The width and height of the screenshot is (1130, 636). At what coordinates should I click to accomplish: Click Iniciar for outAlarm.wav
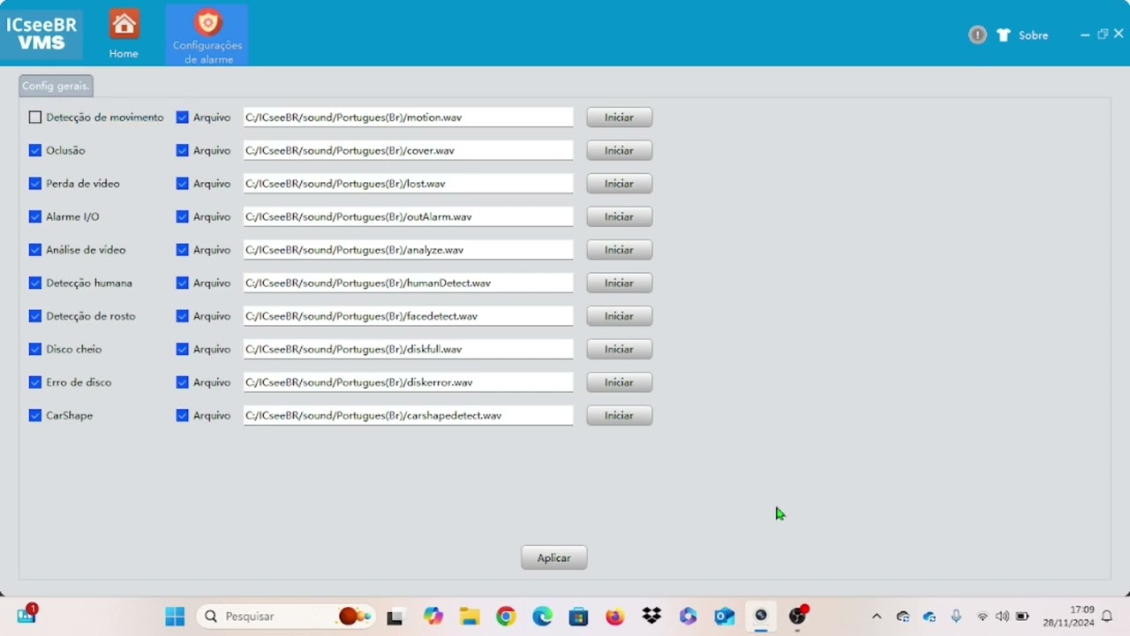tap(619, 216)
